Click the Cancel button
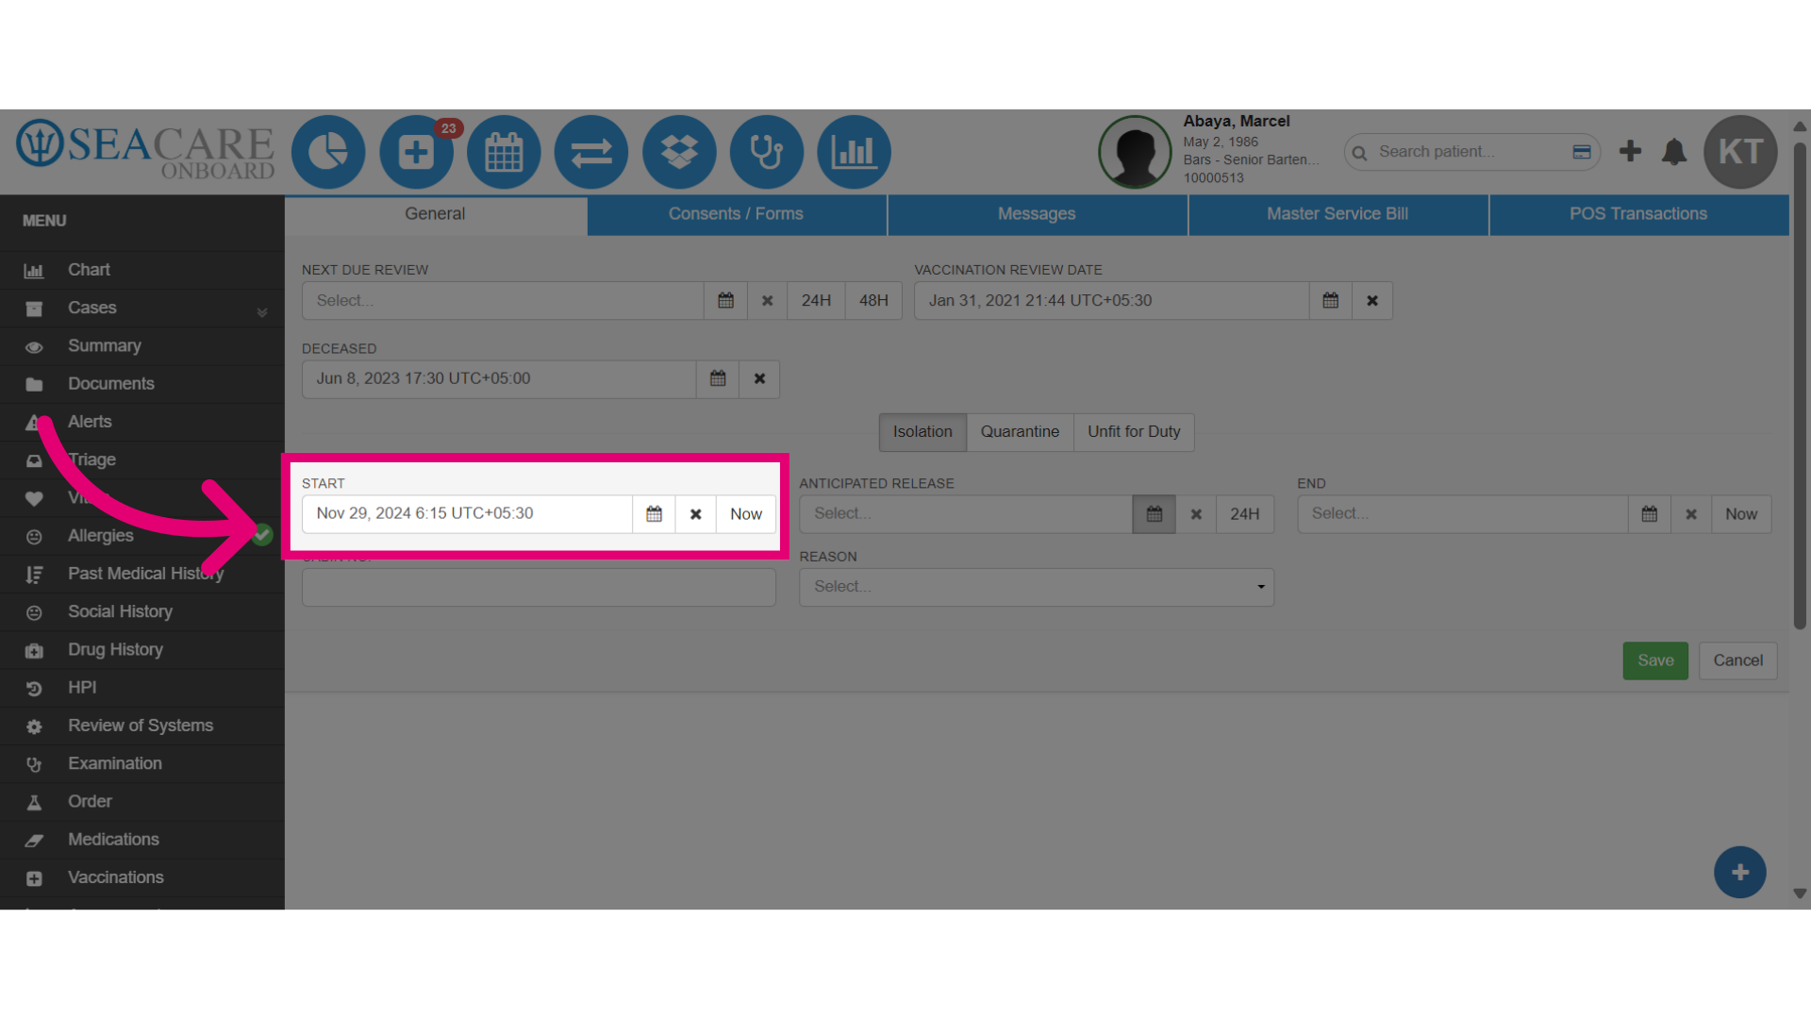The image size is (1811, 1019). (x=1738, y=661)
